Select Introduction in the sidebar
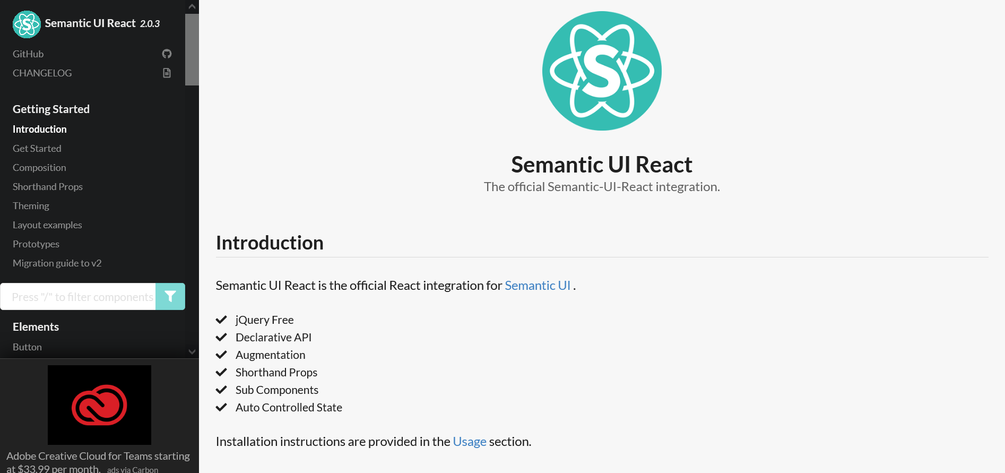Screen dimensions: 1005x473 [x=39, y=129]
